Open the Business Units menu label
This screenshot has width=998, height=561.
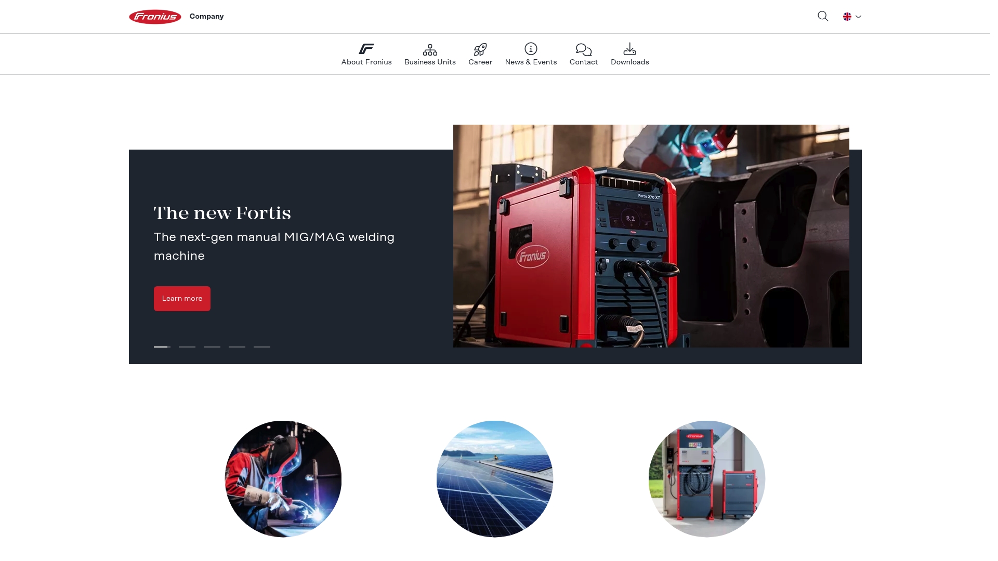[430, 62]
